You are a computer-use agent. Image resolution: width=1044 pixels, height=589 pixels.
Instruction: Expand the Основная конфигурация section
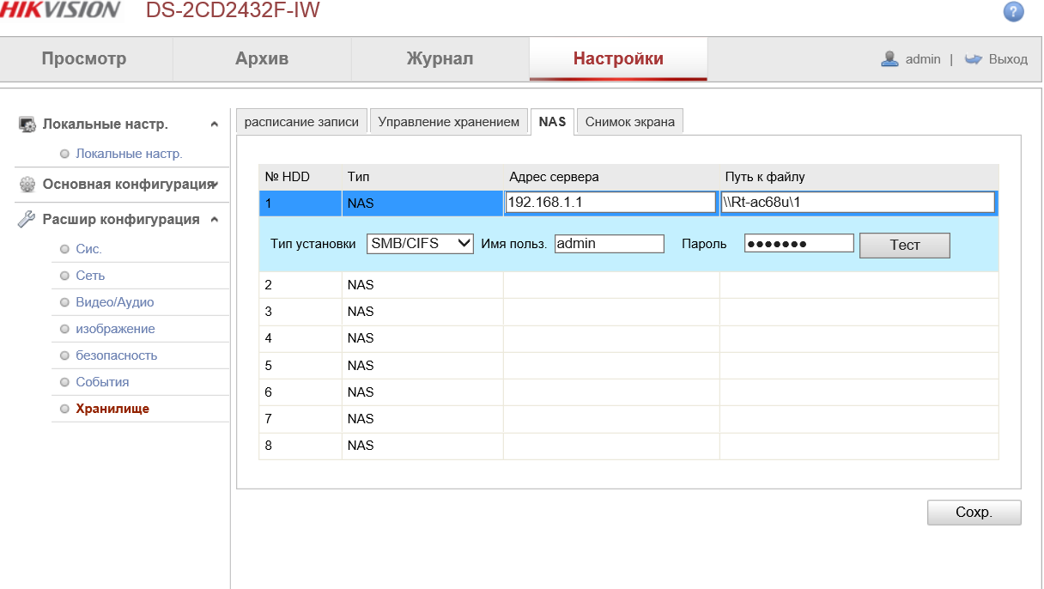point(214,185)
